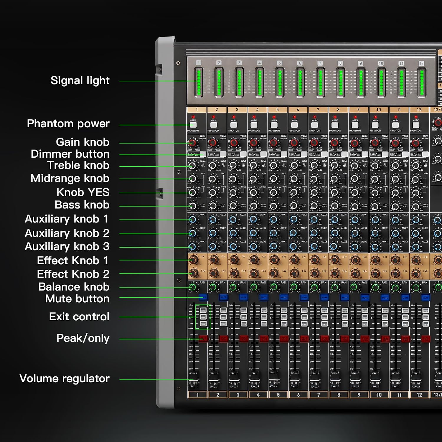442x442 pixels.
Task: Click the "Auxiliary knob 1" label
Action: [x=67, y=219]
